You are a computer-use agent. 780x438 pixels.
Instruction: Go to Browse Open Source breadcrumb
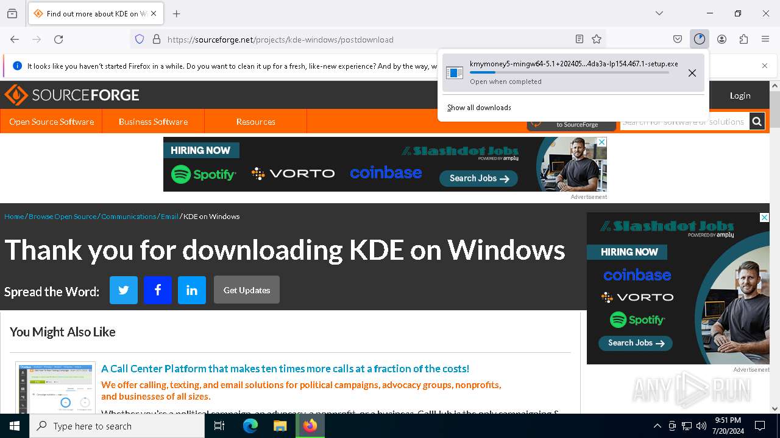[x=63, y=217]
